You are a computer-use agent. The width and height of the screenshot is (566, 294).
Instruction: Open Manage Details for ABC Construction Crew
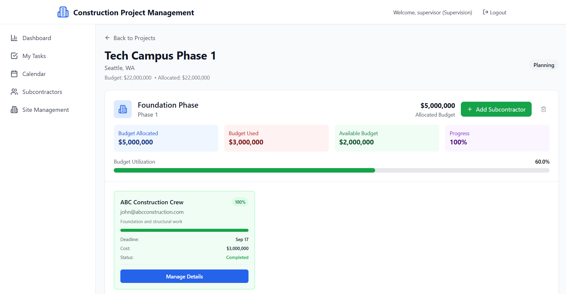point(184,276)
